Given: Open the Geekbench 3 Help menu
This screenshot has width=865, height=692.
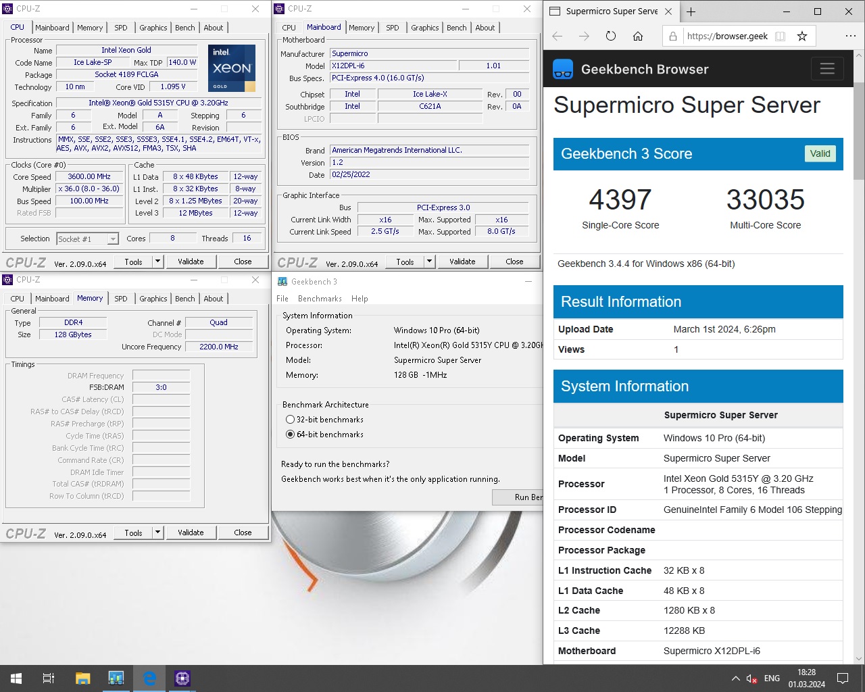Looking at the screenshot, I should coord(360,299).
